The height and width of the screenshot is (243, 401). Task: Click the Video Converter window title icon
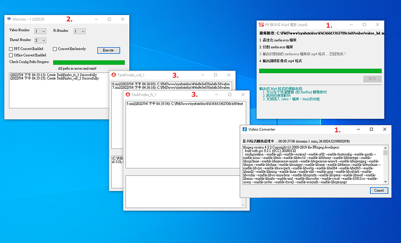tap(245, 129)
